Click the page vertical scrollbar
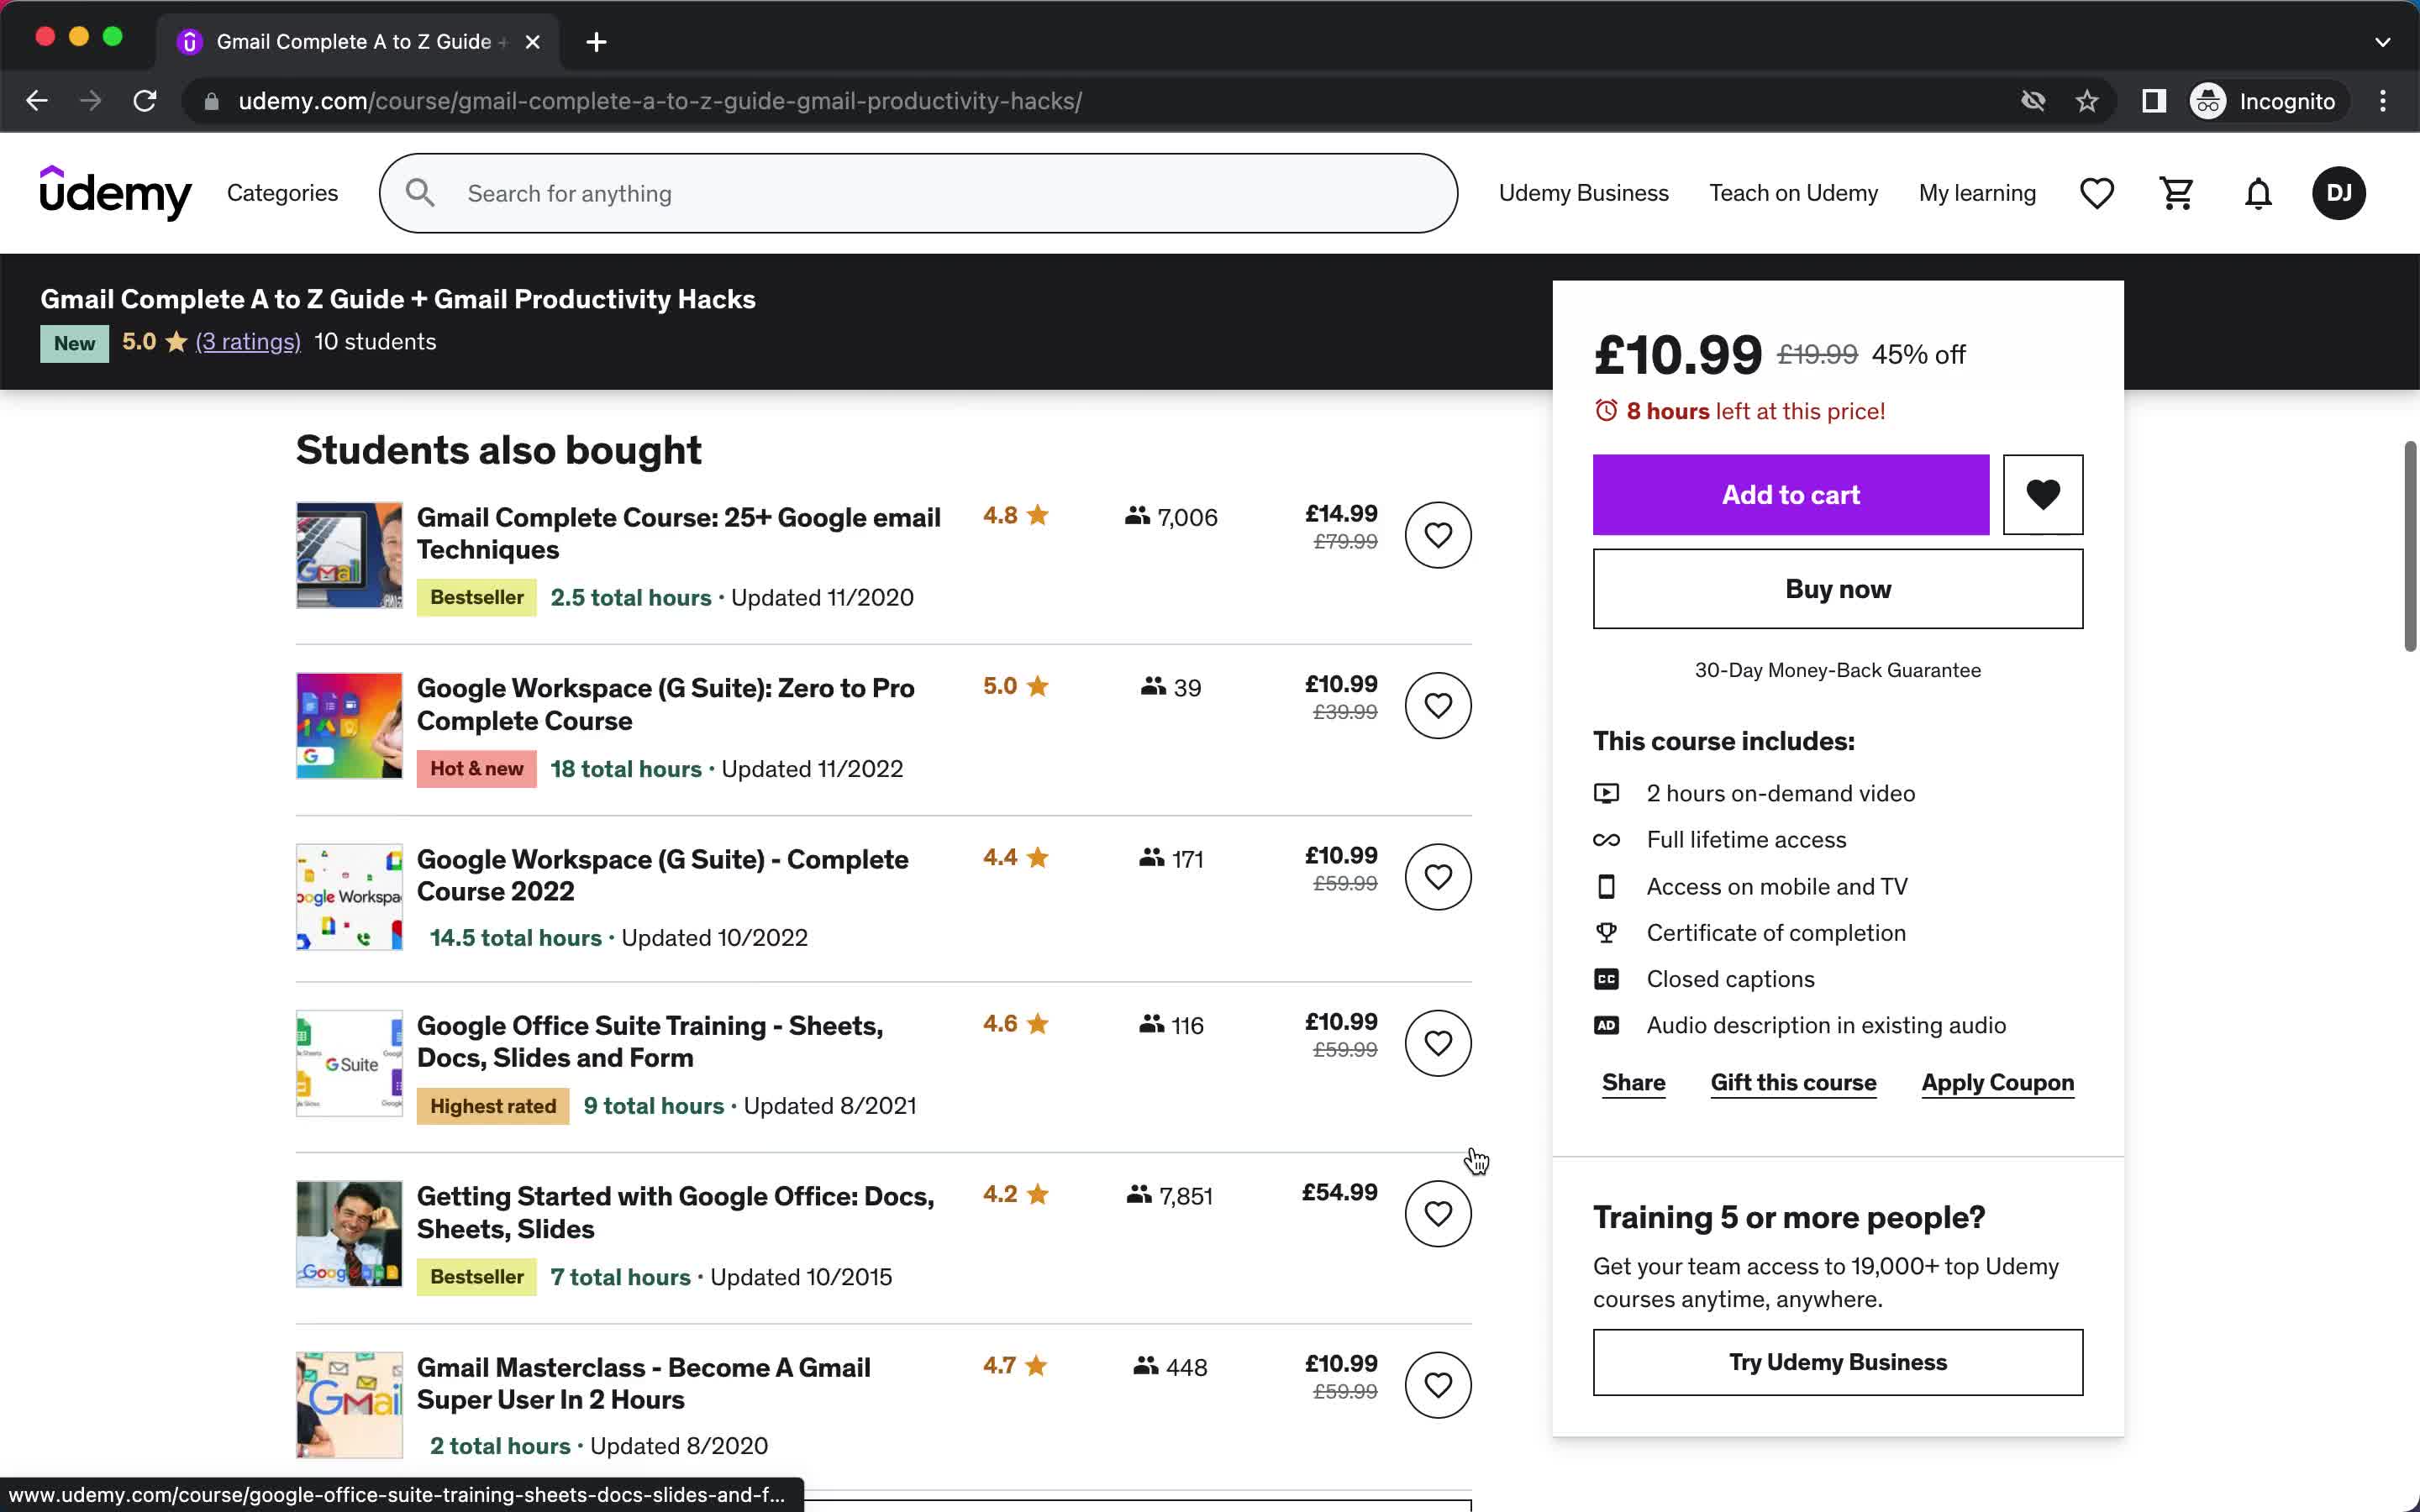 (2409, 545)
